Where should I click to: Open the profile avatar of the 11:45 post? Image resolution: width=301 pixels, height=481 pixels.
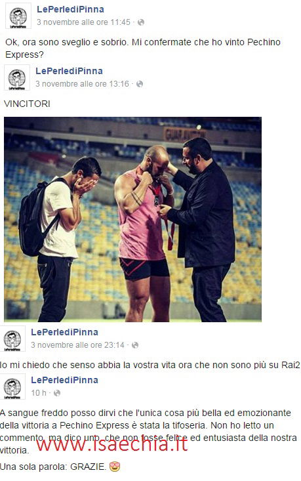[x=18, y=16]
